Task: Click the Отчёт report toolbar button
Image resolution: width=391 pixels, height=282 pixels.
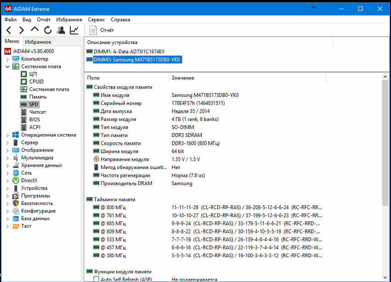Action: coord(102,30)
